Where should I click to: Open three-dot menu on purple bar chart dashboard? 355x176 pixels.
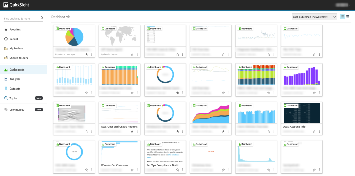[319, 93]
